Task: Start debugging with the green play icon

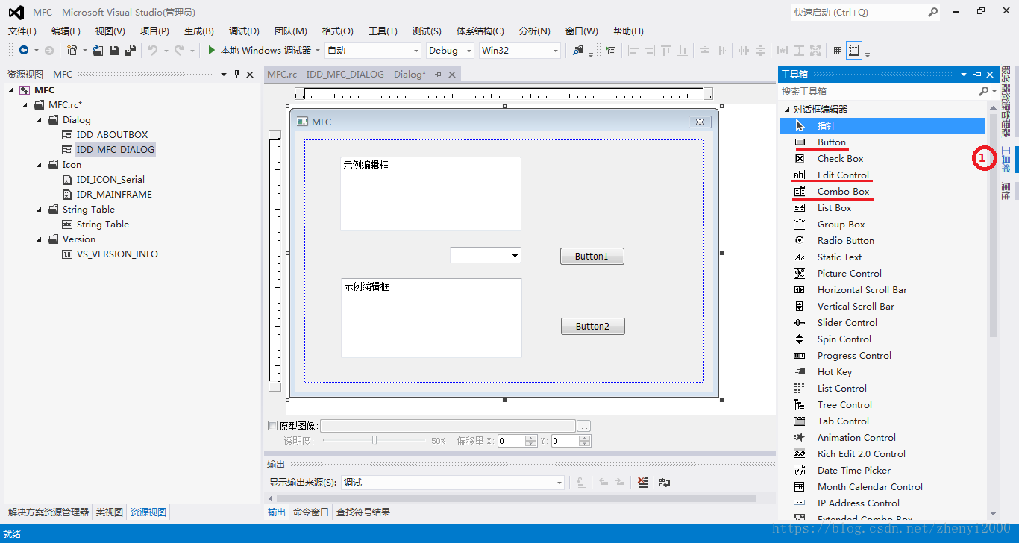Action: [212, 51]
